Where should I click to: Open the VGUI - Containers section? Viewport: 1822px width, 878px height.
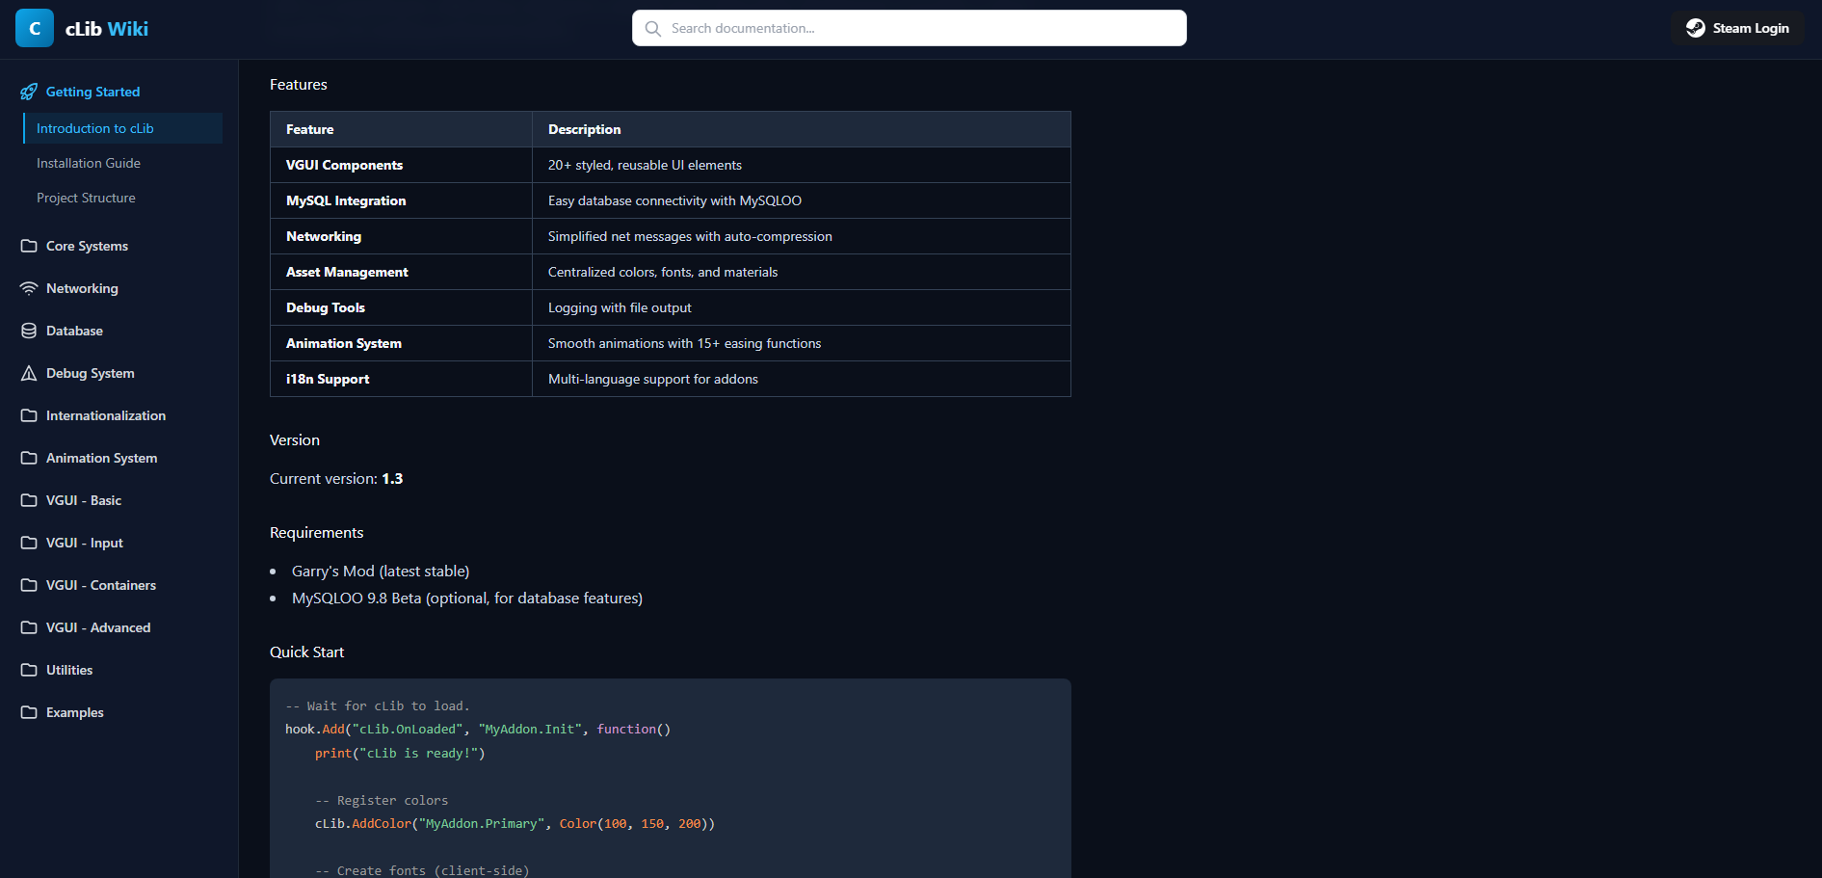(119, 585)
